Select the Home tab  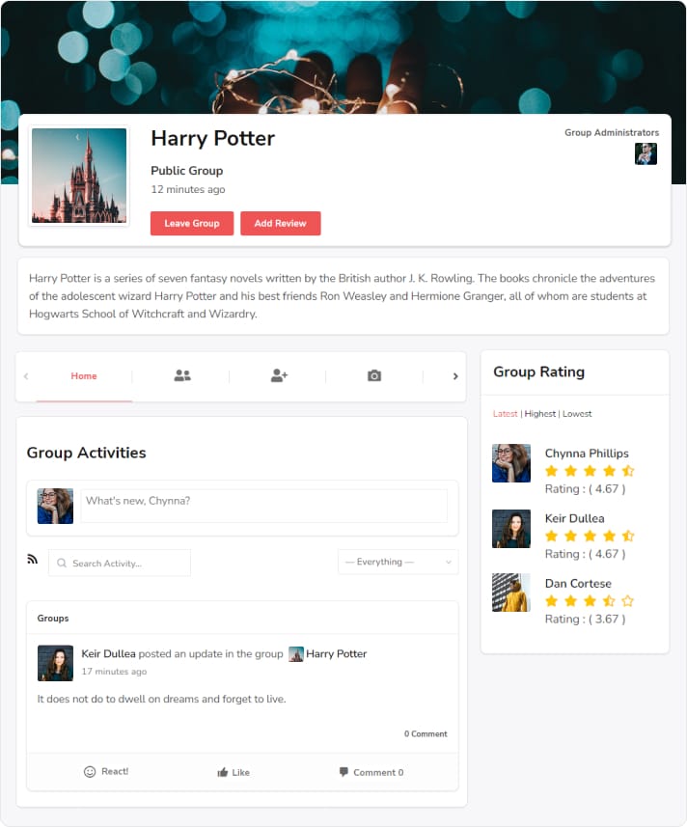[84, 376]
